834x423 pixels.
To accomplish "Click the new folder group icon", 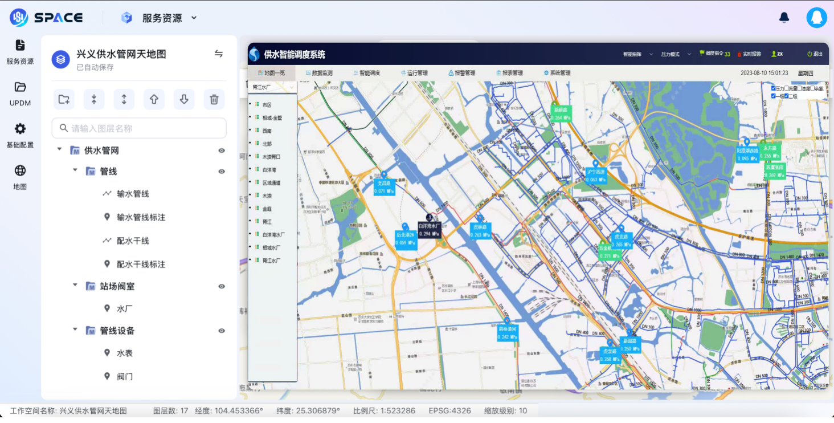I will tap(64, 99).
